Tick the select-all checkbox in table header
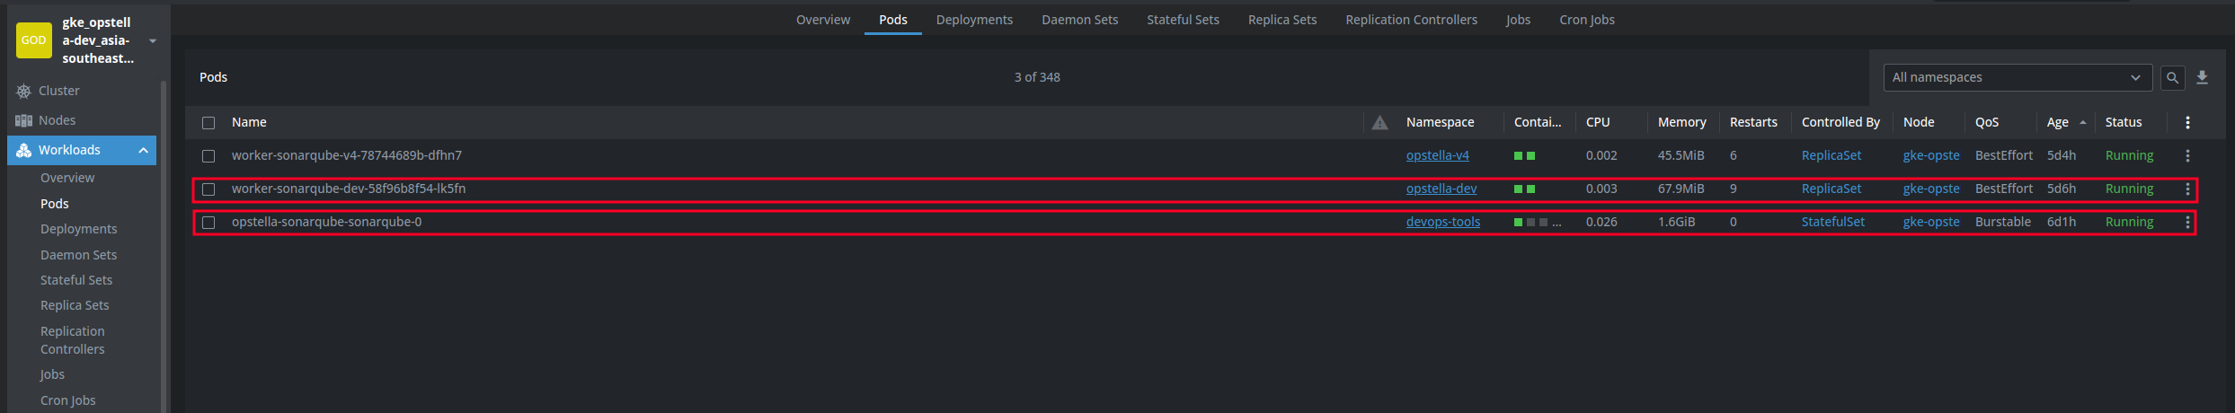 pyautogui.click(x=208, y=123)
